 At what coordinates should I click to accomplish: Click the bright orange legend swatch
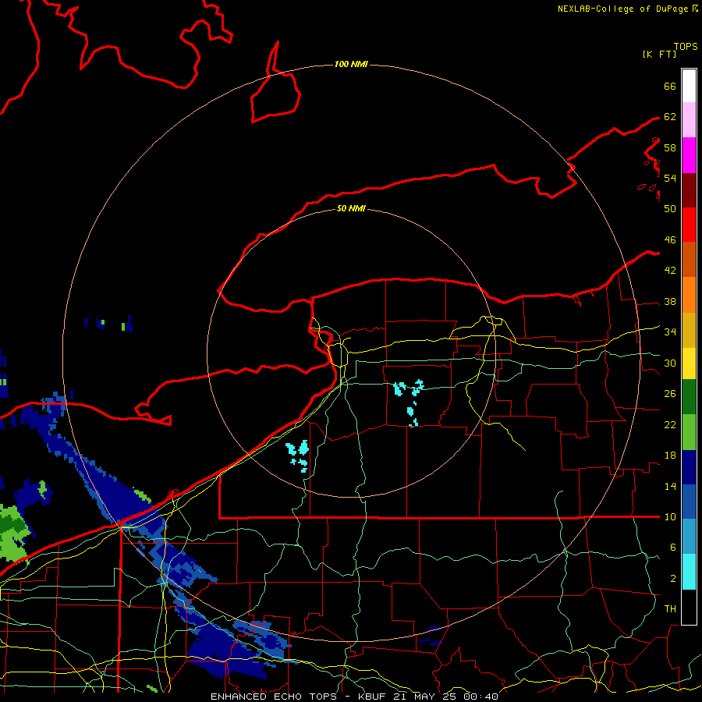689,295
